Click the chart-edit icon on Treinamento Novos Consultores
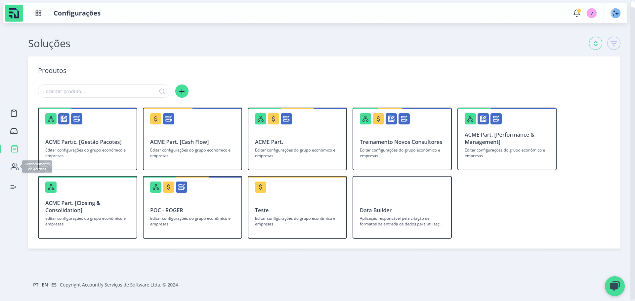Screen dimensions: 635x301 tap(391, 119)
